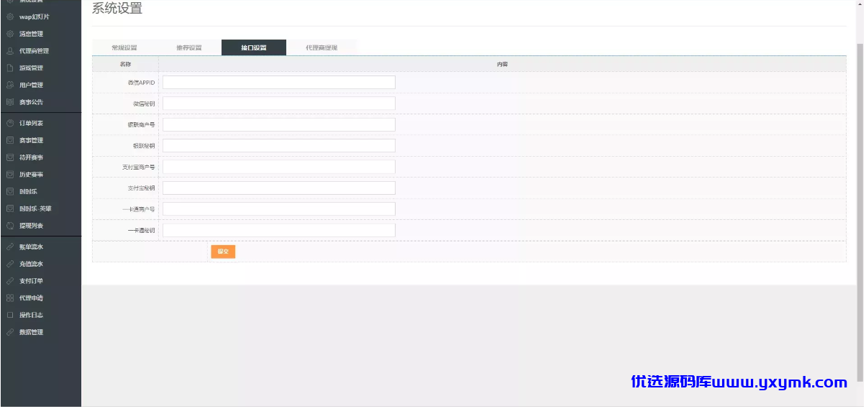Click the pie icon beside 订单列表
866x409 pixels.
point(10,124)
